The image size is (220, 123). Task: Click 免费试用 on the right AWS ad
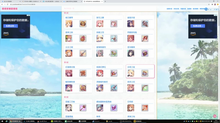pyautogui.click(x=198, y=26)
